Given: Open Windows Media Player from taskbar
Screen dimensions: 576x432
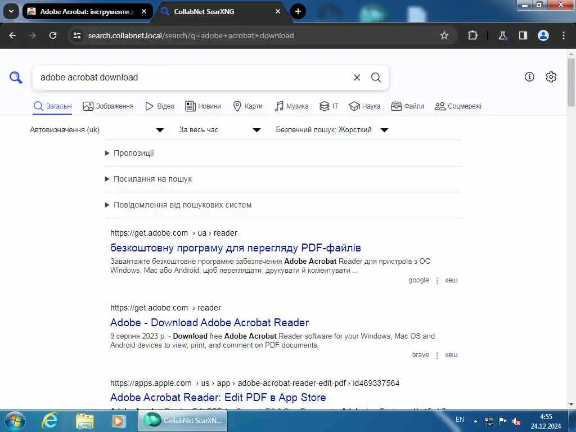Looking at the screenshot, I should click(x=119, y=421).
